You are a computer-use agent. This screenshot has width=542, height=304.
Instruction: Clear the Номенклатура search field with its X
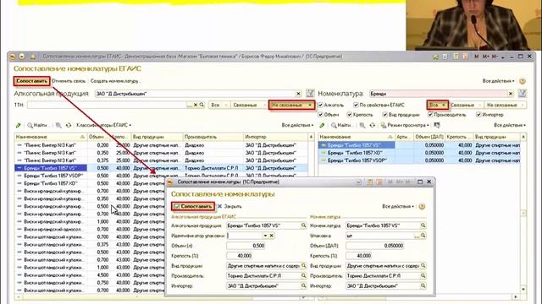pyautogui.click(x=511, y=94)
